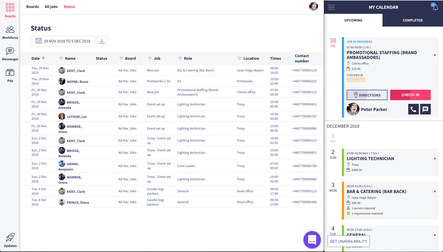Go to All jobs tab

point(51,7)
